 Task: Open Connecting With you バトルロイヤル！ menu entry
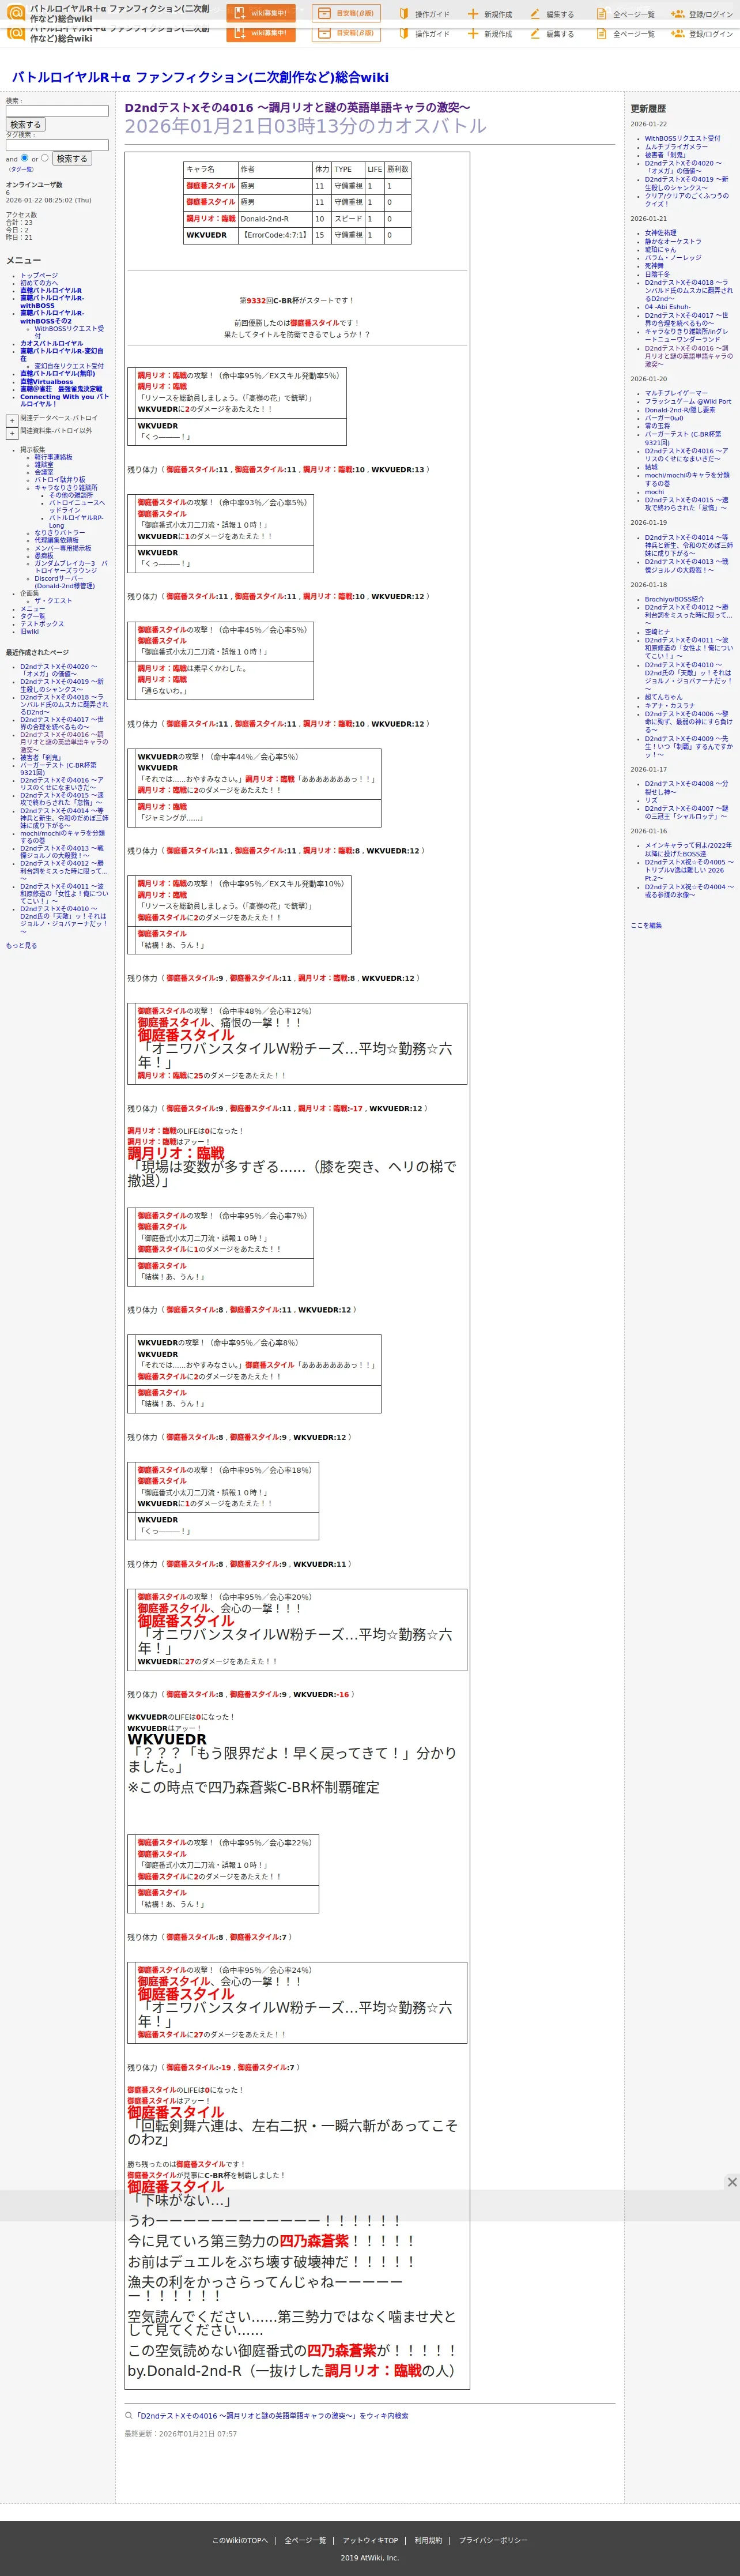pos(64,400)
